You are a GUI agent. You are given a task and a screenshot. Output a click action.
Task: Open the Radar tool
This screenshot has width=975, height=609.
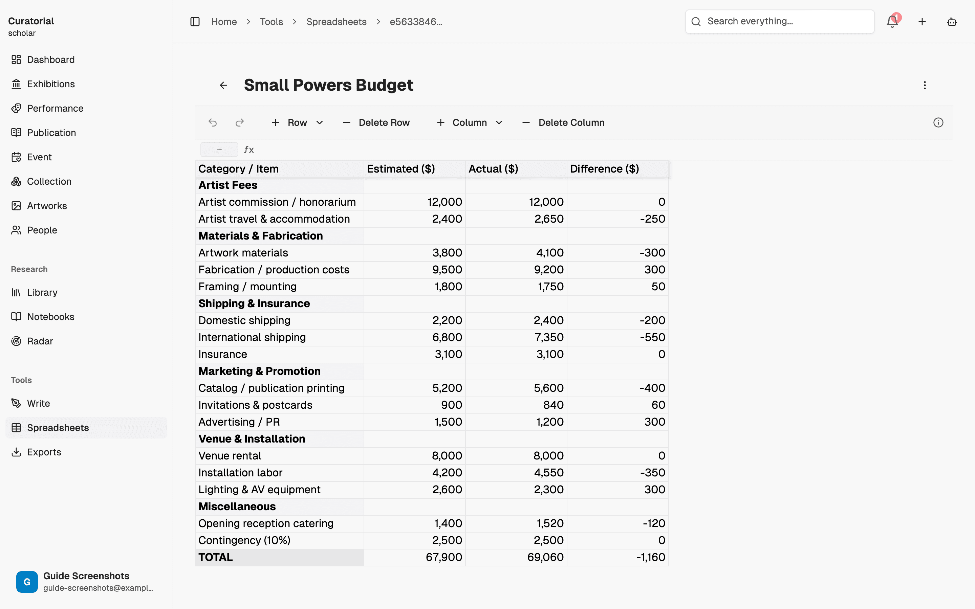pyautogui.click(x=86, y=341)
